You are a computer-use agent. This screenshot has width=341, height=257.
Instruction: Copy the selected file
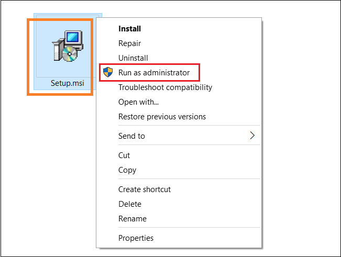[x=127, y=170]
